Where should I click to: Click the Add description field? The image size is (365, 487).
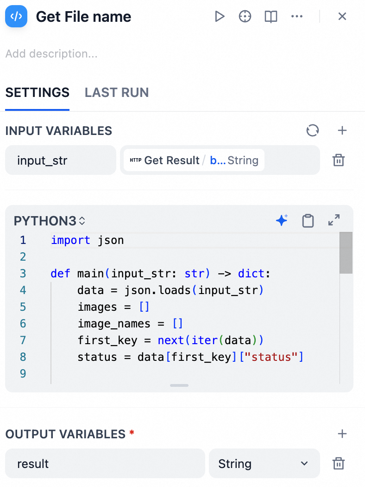(51, 54)
